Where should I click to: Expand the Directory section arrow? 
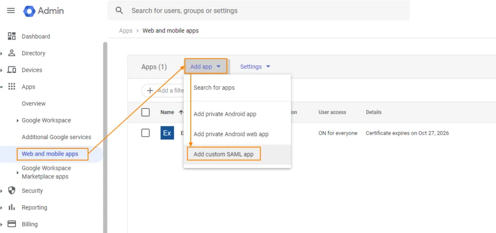[x=1, y=53]
